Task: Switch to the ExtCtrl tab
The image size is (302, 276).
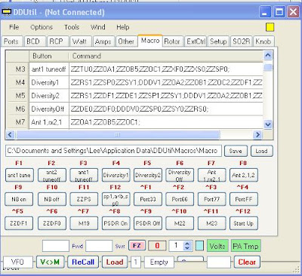Action: point(196,41)
